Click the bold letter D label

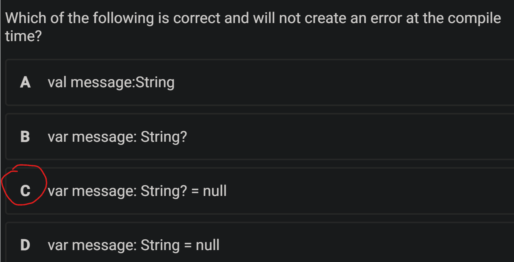coord(25,245)
